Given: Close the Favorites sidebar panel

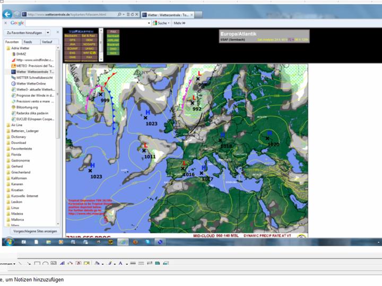Looking at the screenshot, I should 58,33.
